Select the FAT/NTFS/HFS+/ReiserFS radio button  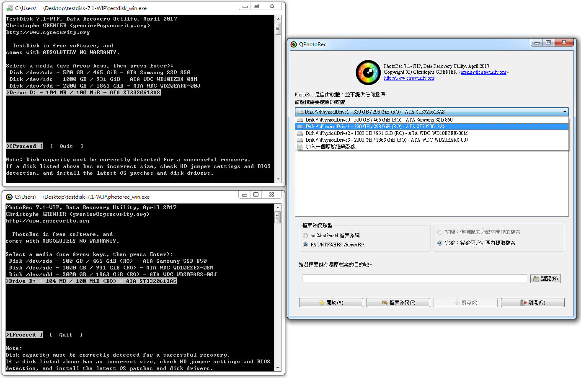[305, 245]
